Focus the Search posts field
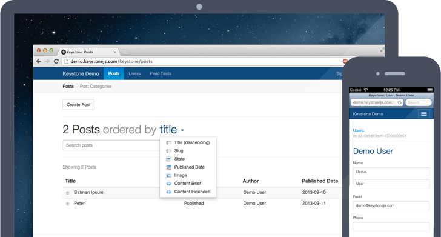Screen dimensions: 441x237 [111, 145]
